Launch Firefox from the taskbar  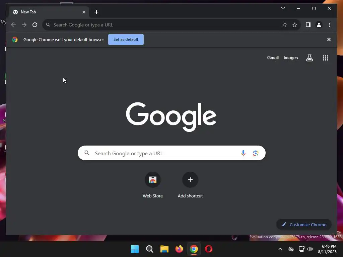179,249
